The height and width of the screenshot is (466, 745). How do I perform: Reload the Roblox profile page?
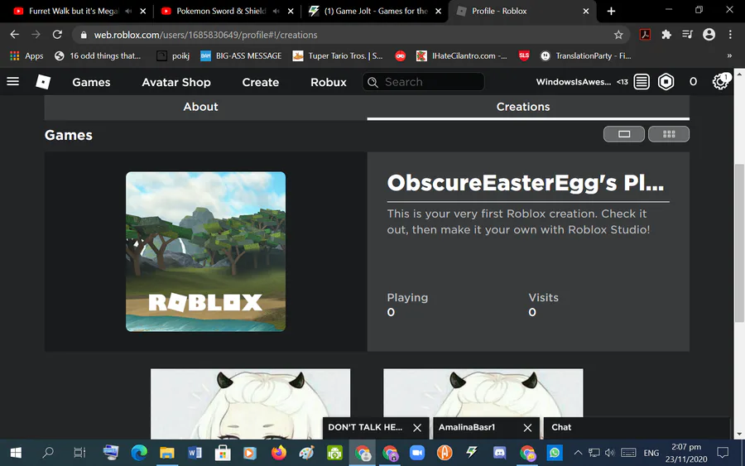pyautogui.click(x=57, y=35)
